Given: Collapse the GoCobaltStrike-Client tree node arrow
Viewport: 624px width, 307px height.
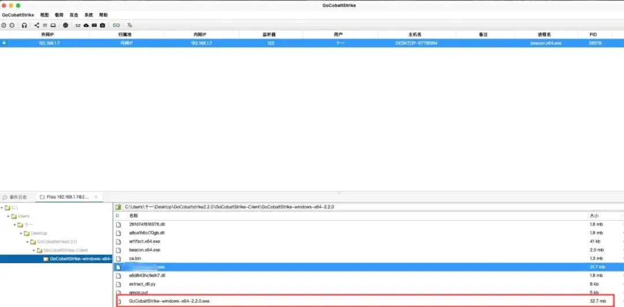Looking at the screenshot, I should pyautogui.click(x=34, y=250).
